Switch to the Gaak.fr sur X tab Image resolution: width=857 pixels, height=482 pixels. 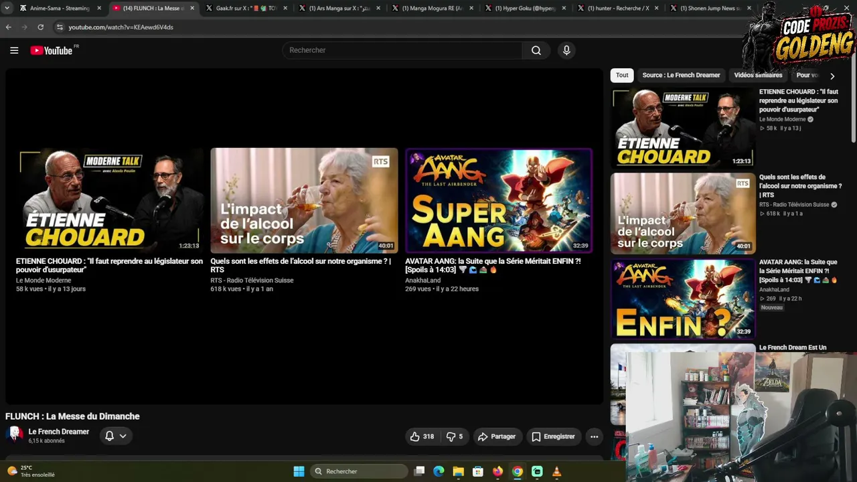coord(246,8)
